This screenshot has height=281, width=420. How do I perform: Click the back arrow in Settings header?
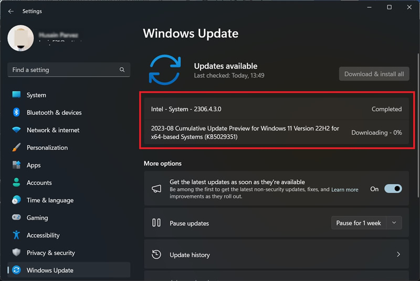[x=10, y=11]
